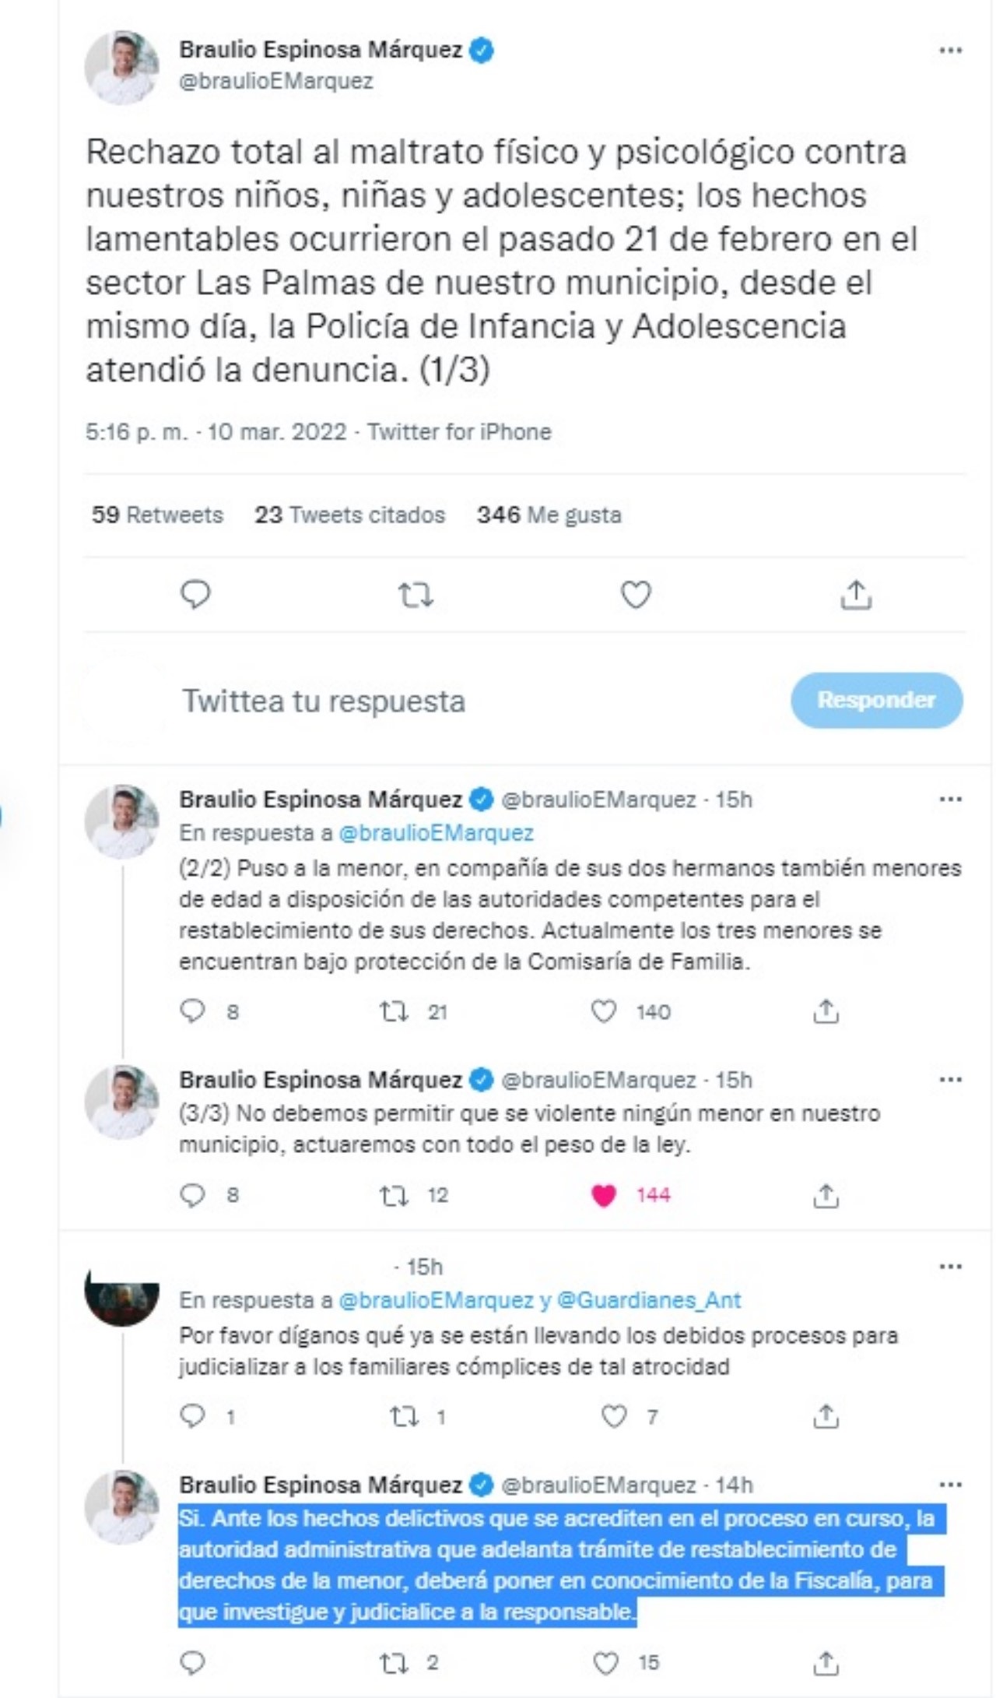
Task: Open the 59 Retweets list
Action: click(x=157, y=515)
